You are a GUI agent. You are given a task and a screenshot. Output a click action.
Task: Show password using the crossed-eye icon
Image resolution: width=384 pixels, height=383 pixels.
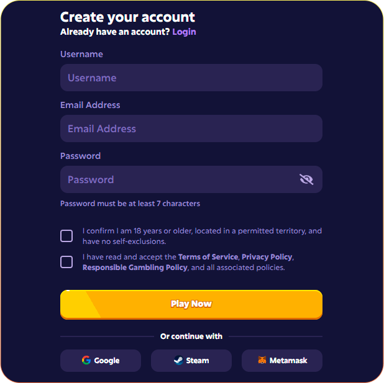pyautogui.click(x=306, y=179)
